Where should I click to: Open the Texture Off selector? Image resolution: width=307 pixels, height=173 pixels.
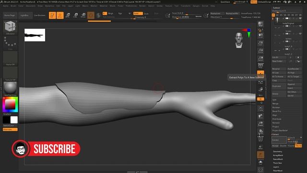pyautogui.click(x=10, y=74)
